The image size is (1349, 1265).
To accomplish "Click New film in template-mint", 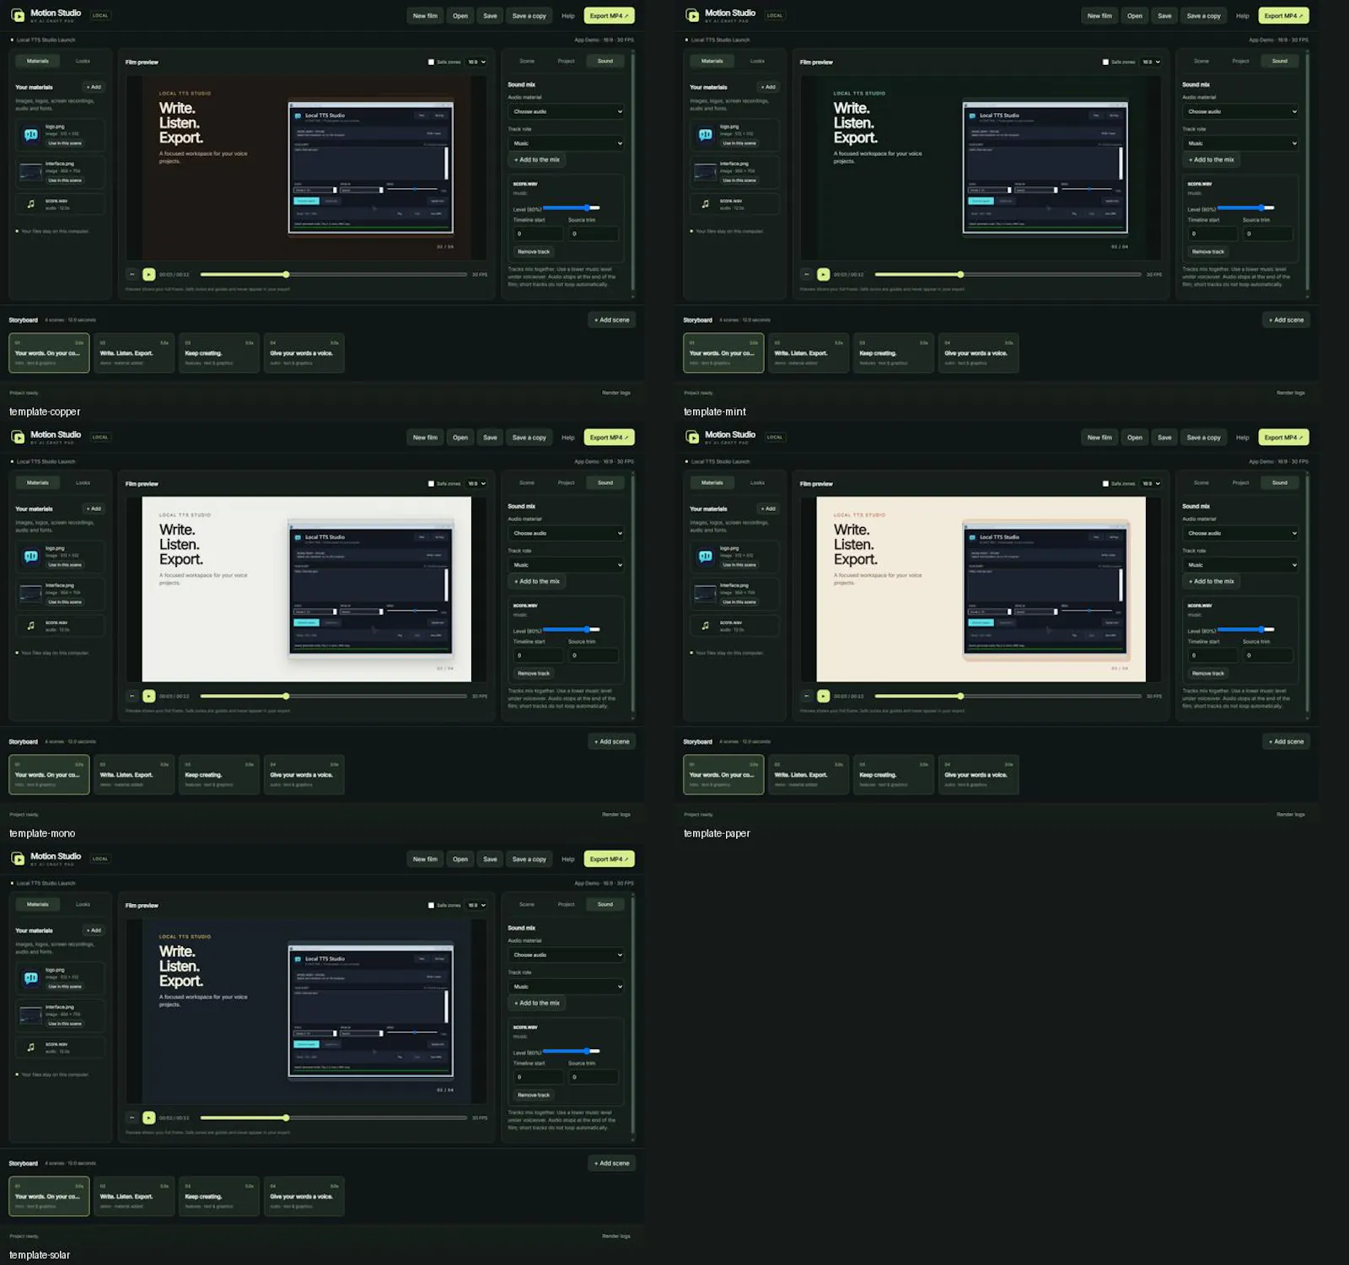I will 1099,15.
